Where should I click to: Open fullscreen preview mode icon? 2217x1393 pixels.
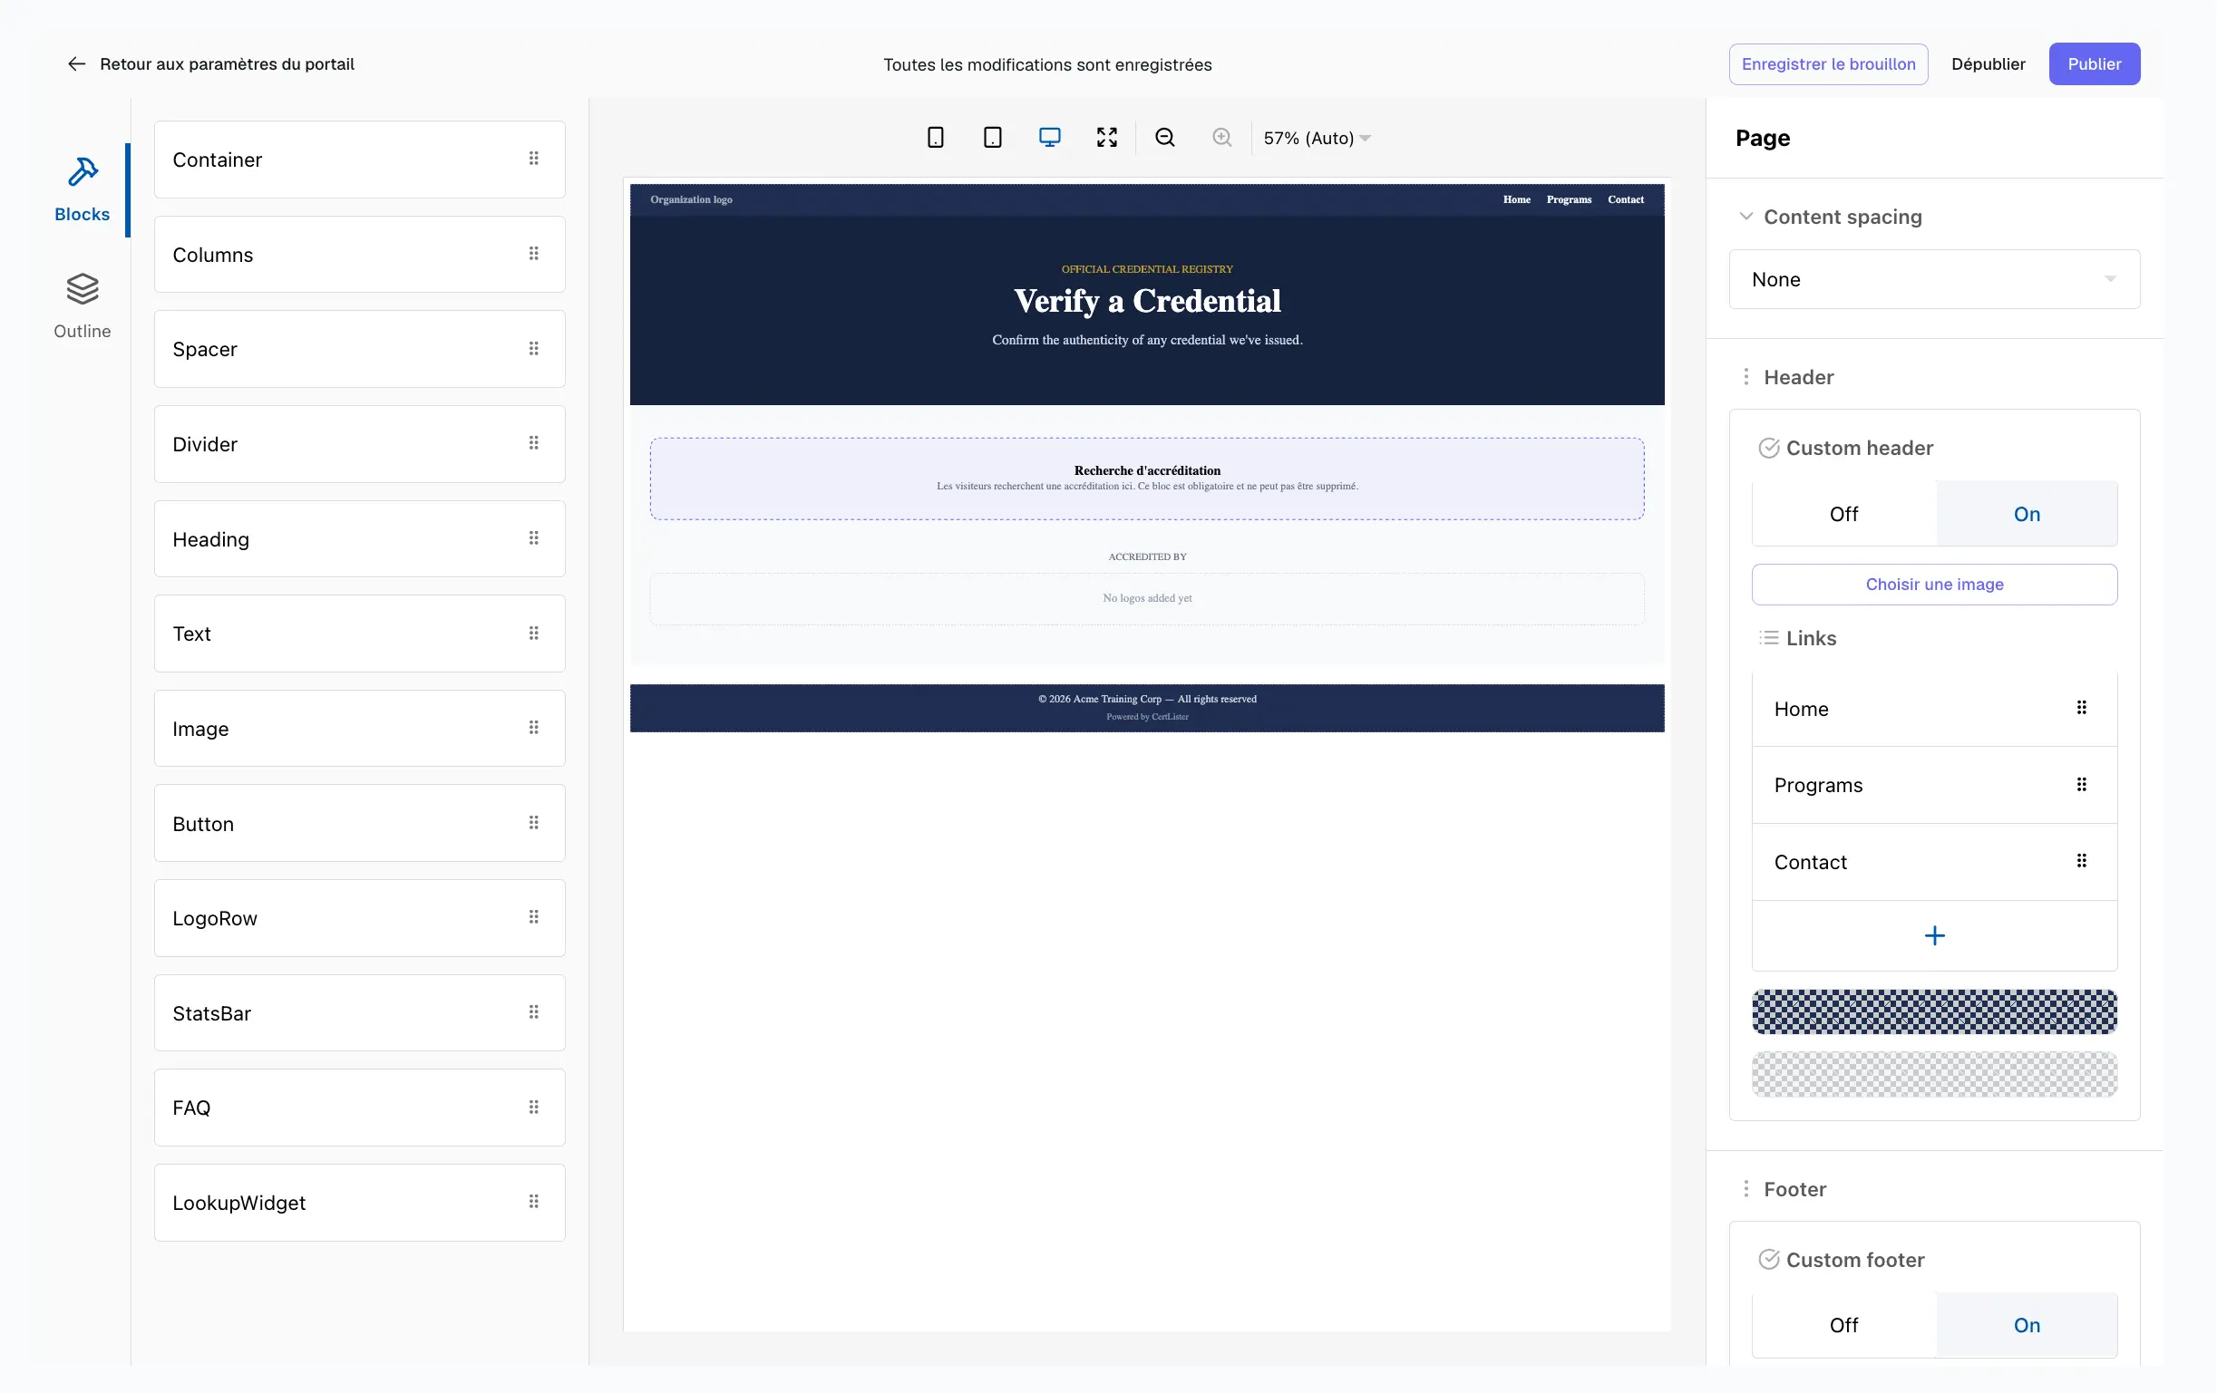(1106, 138)
